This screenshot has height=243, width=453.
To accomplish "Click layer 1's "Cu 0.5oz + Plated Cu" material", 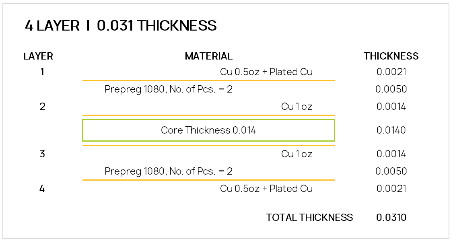I will pyautogui.click(x=266, y=72).
